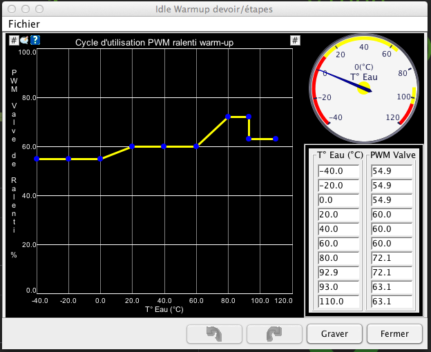Click the Fermer button
This screenshot has height=352, width=431.
pyautogui.click(x=394, y=333)
